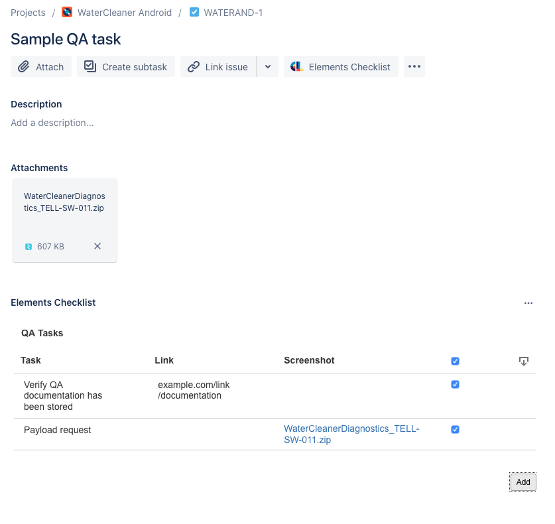Open the Elements Checklist app icon

(x=297, y=66)
